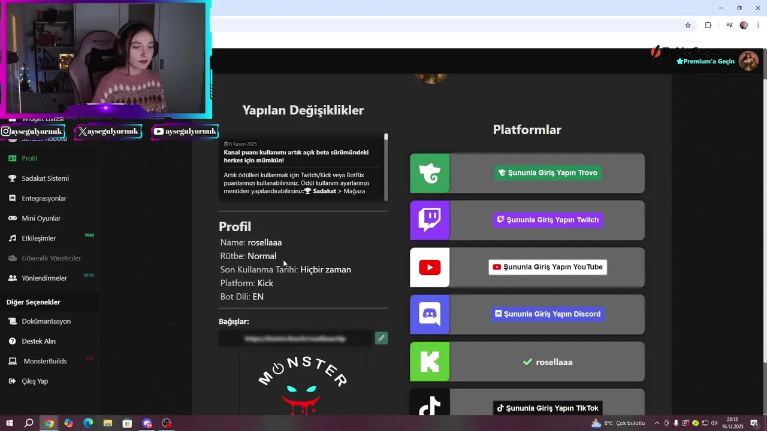Open Windows notification center icon
Viewport: 767px width, 431px height.
point(754,423)
